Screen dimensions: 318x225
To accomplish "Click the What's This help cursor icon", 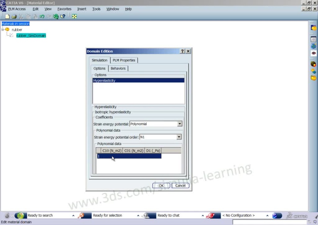I will point(63,17).
